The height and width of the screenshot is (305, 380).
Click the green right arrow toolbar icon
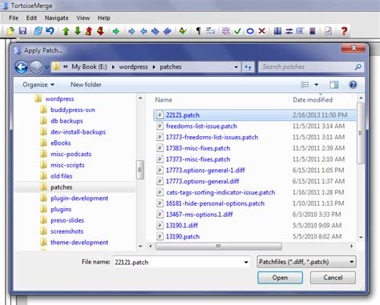coord(116,31)
